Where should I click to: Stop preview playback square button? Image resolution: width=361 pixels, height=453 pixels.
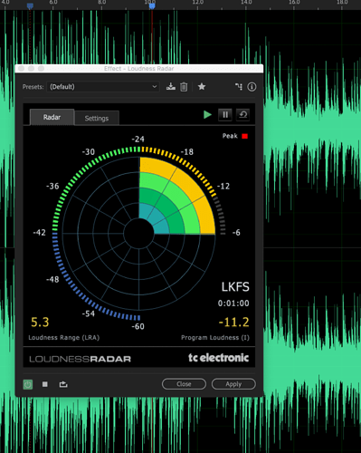coord(45,384)
